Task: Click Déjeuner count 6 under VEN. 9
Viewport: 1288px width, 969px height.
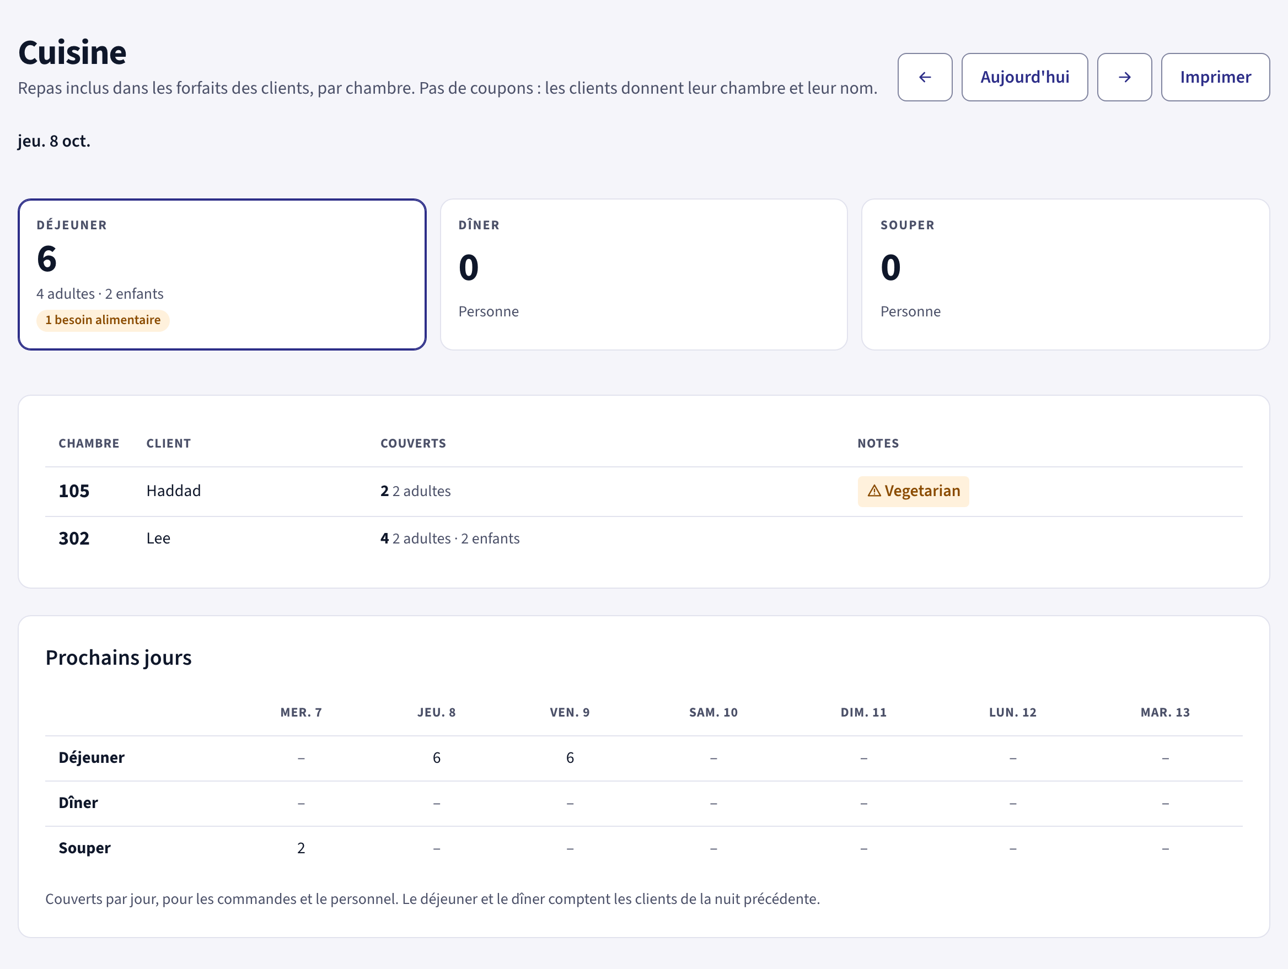Action: coord(570,758)
